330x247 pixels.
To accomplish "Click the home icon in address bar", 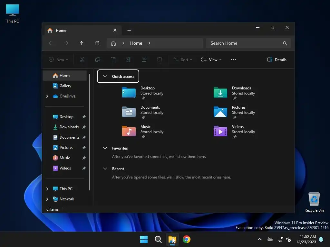I will (x=113, y=43).
